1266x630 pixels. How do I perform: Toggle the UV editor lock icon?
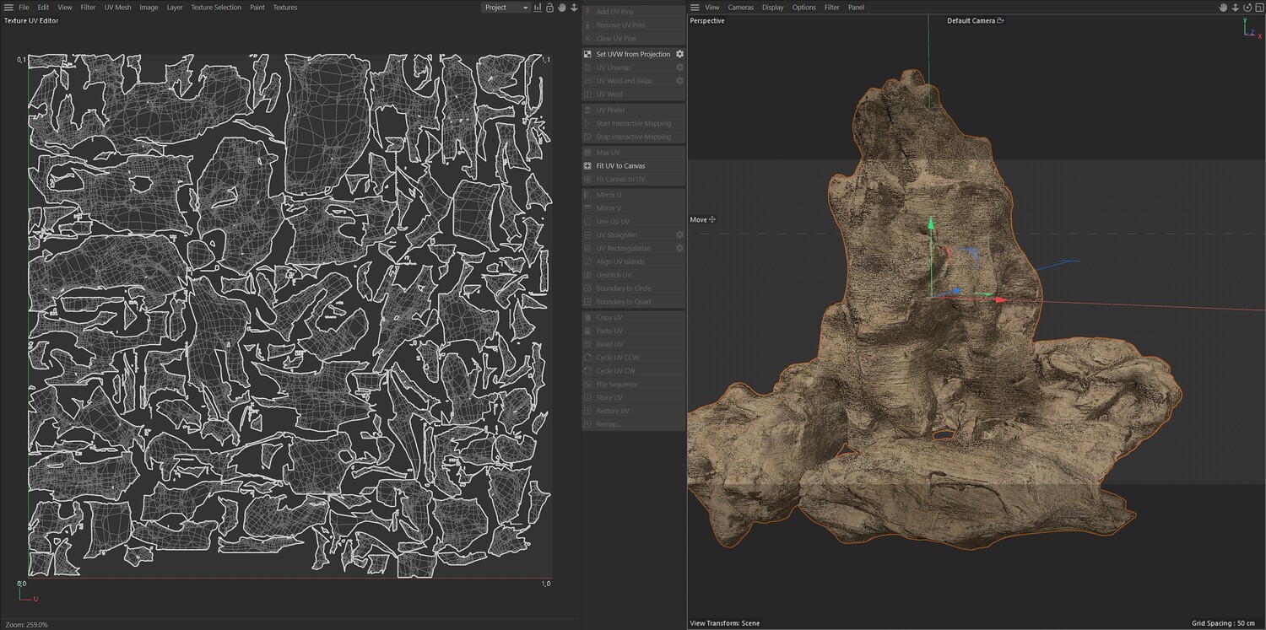point(549,8)
